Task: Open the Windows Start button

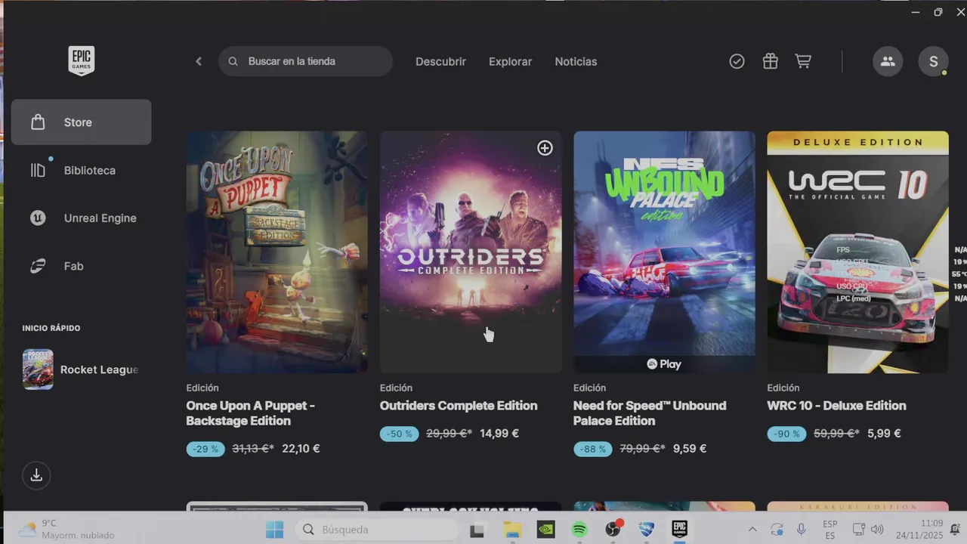Action: click(x=274, y=530)
